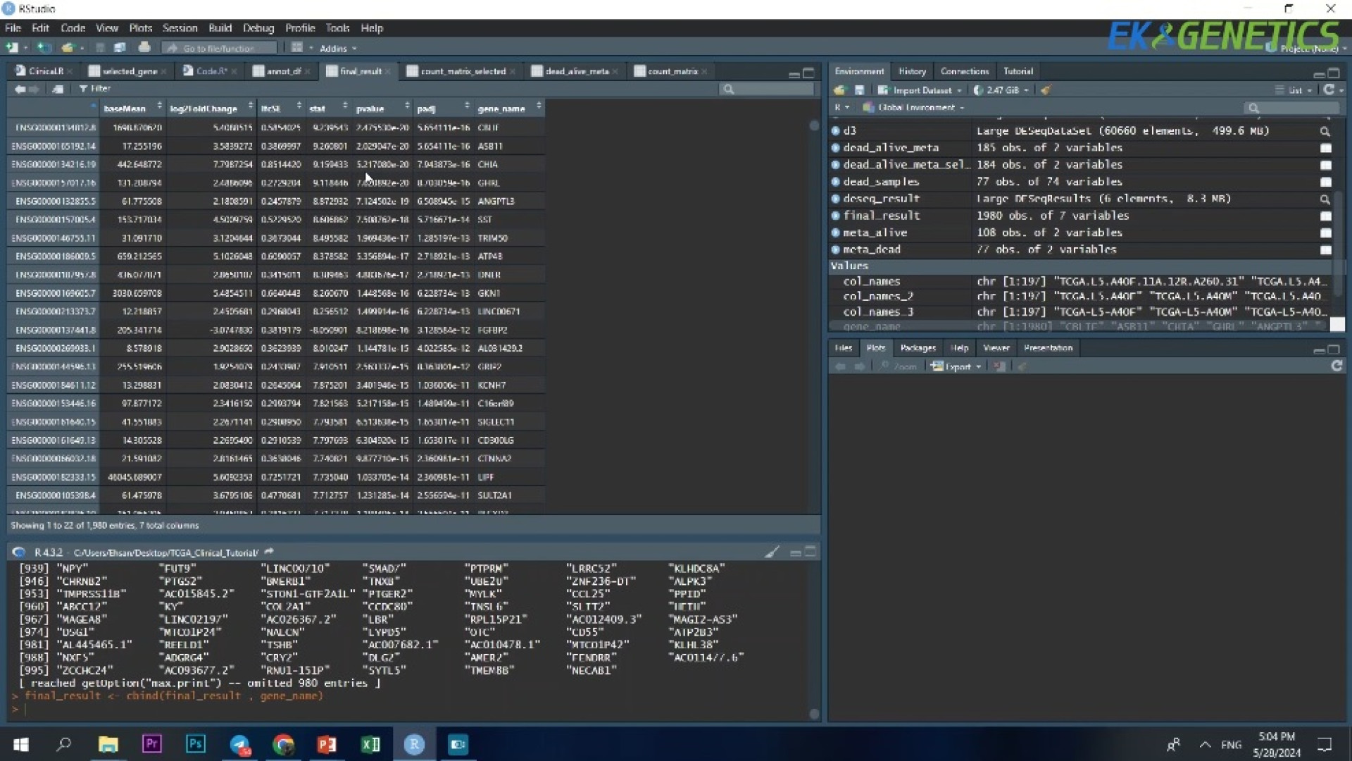
Task: Open the Export dropdown in Plots pane
Action: (x=956, y=366)
